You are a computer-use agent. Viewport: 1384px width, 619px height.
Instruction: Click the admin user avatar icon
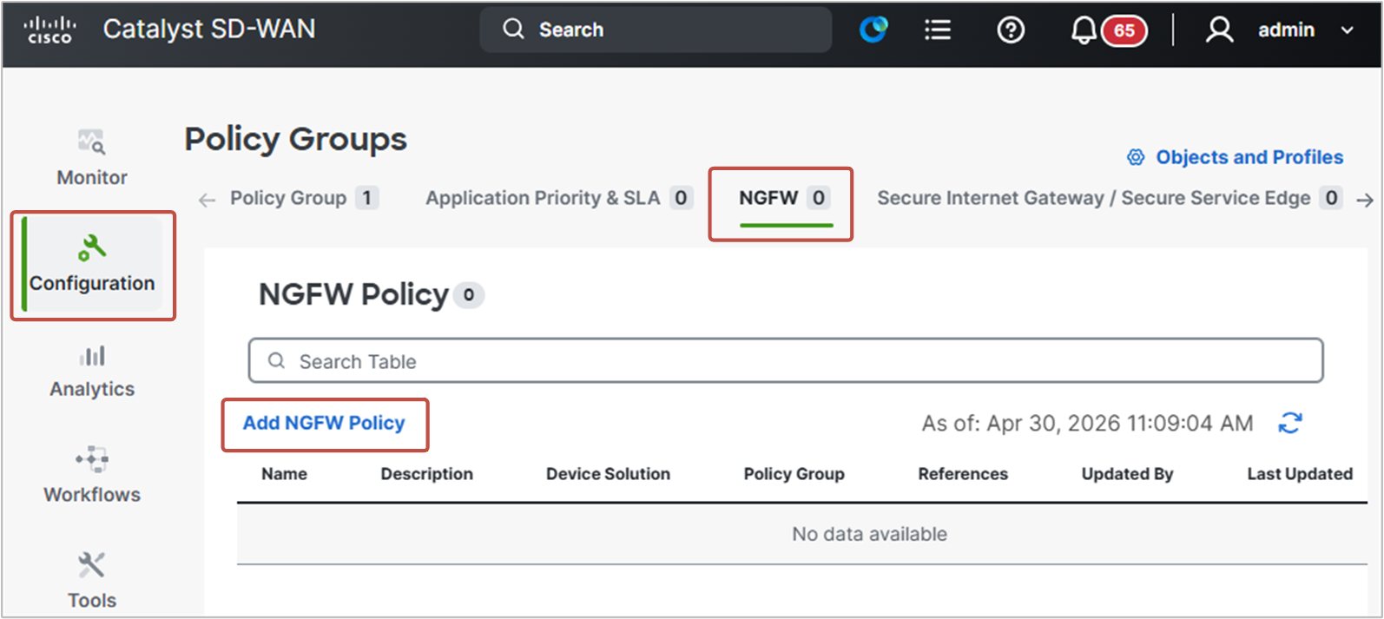click(x=1220, y=30)
